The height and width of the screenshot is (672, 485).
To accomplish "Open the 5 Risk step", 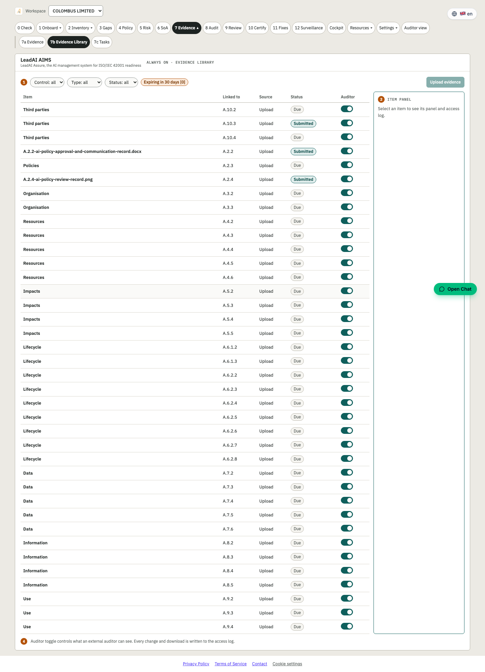I will (145, 28).
